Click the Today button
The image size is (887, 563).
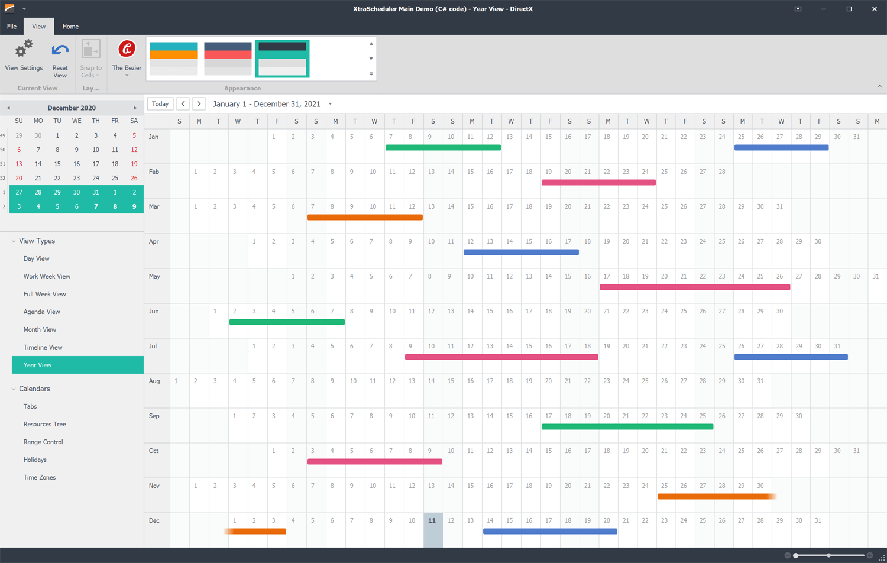(x=160, y=103)
